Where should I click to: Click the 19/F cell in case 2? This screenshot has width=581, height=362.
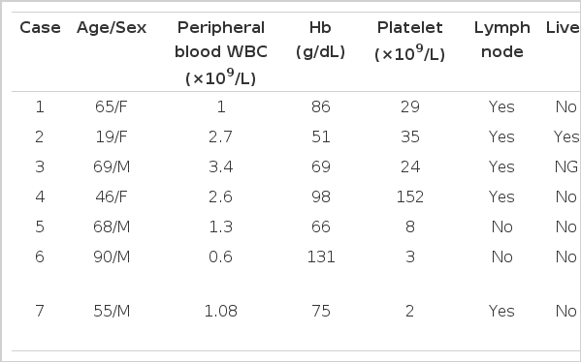pyautogui.click(x=112, y=136)
